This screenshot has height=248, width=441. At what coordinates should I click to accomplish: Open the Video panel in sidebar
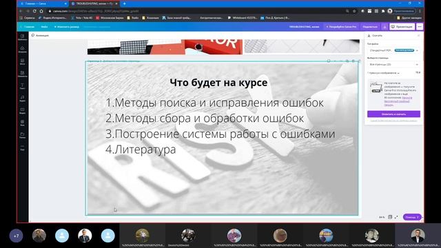tap(23, 110)
